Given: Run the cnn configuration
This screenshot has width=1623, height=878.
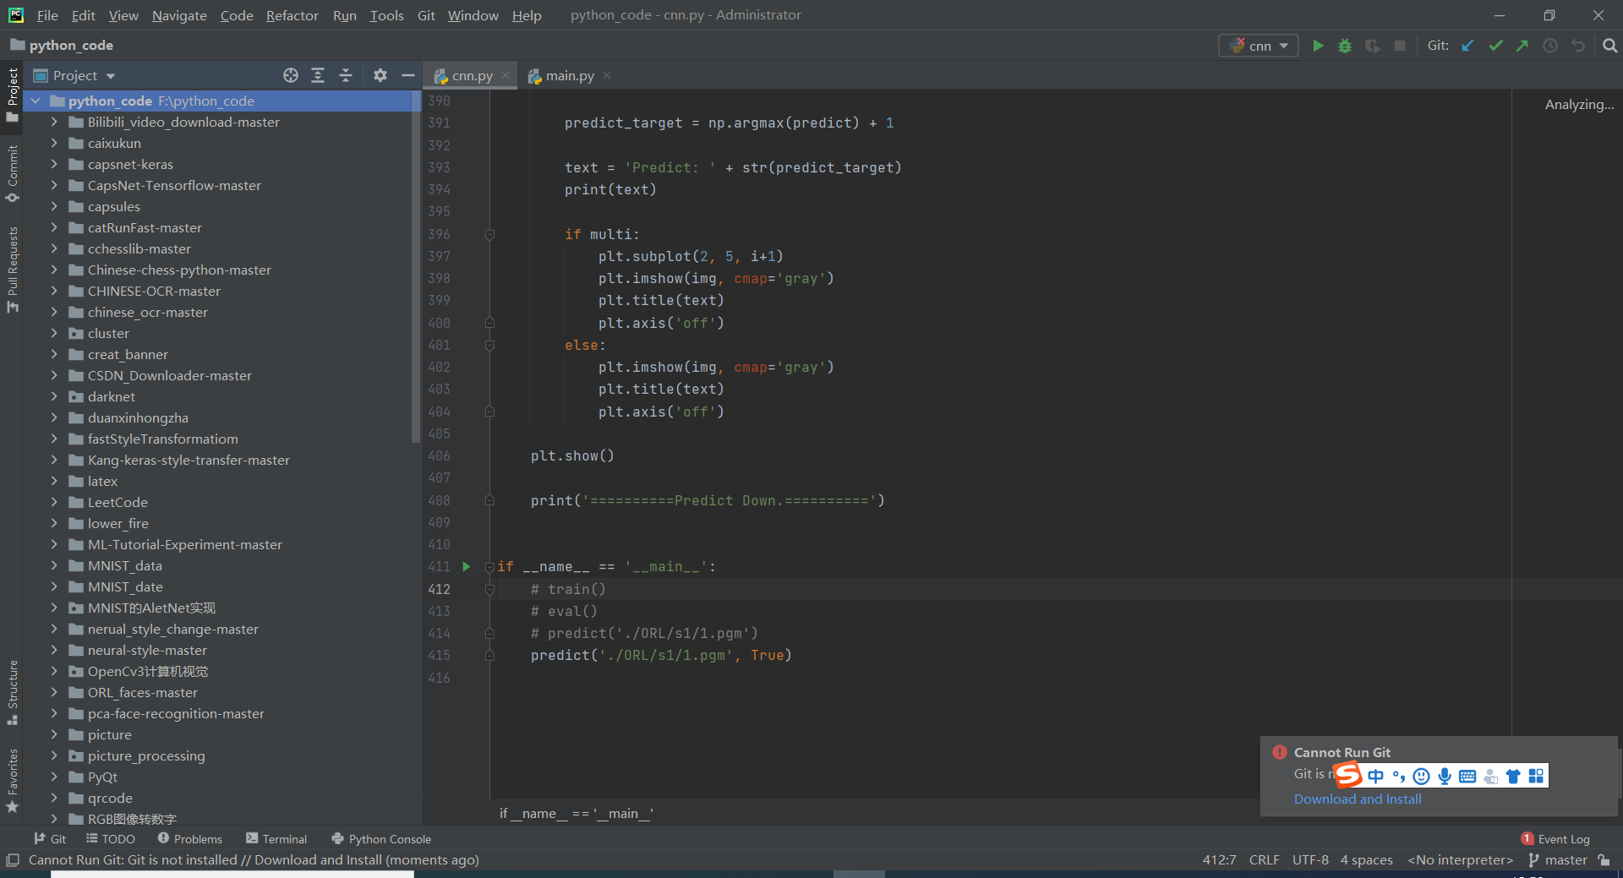Looking at the screenshot, I should click(1317, 46).
